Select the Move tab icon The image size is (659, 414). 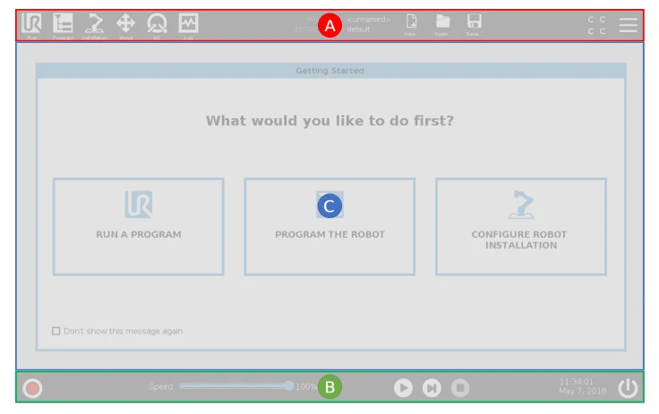pyautogui.click(x=125, y=25)
